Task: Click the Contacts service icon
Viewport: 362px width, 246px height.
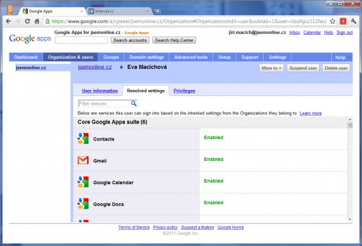Action: click(83, 138)
